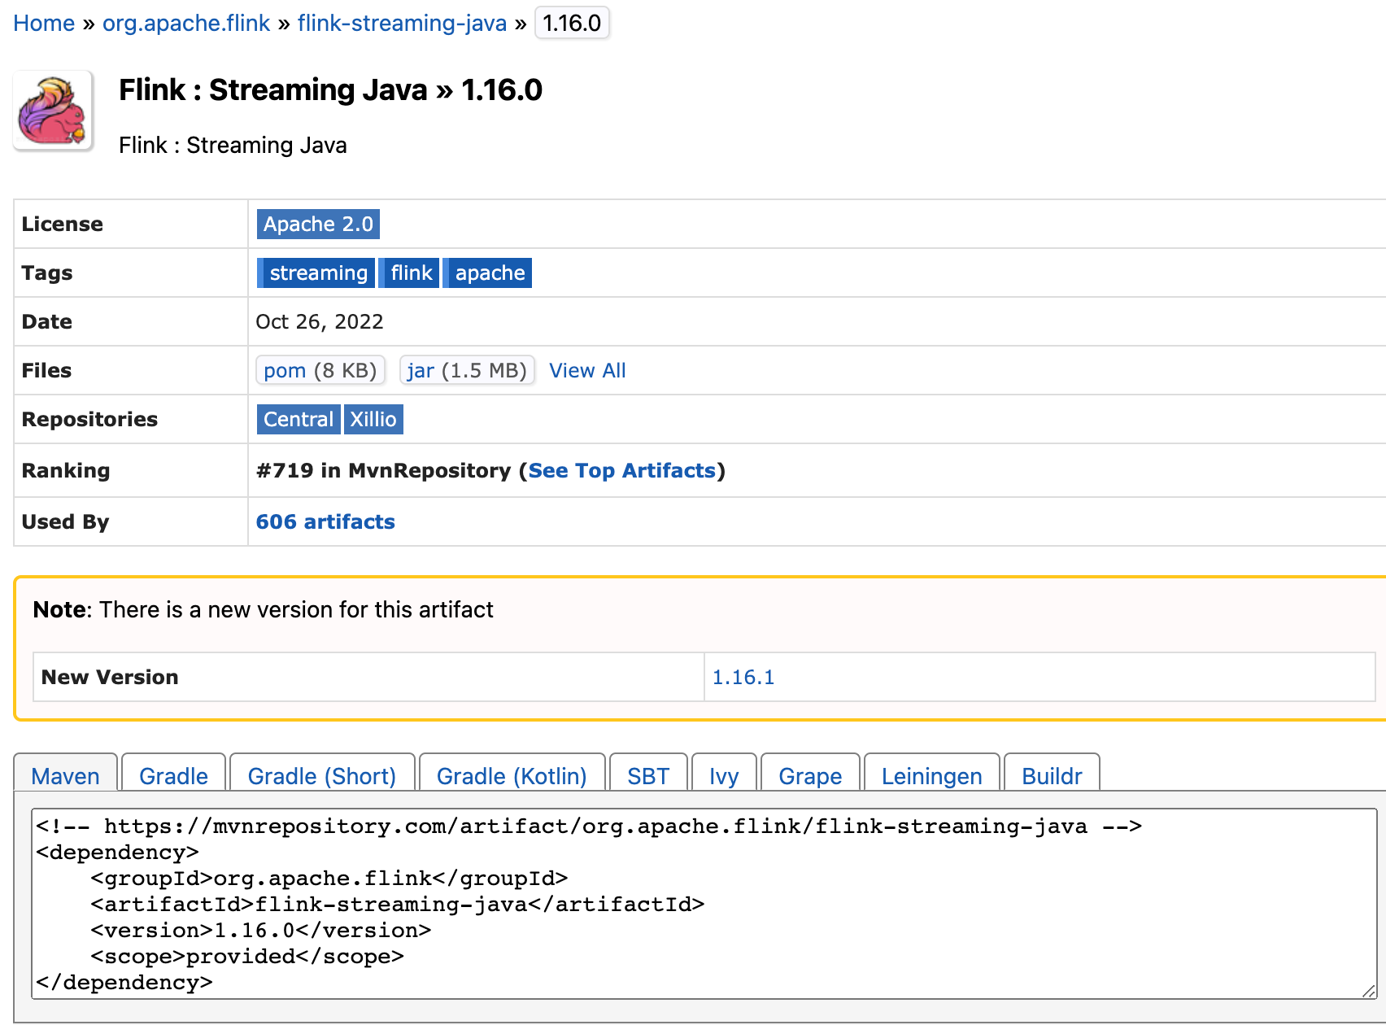This screenshot has width=1386, height=1025.
Task: Click the New Version label cell
Action: pos(368,677)
